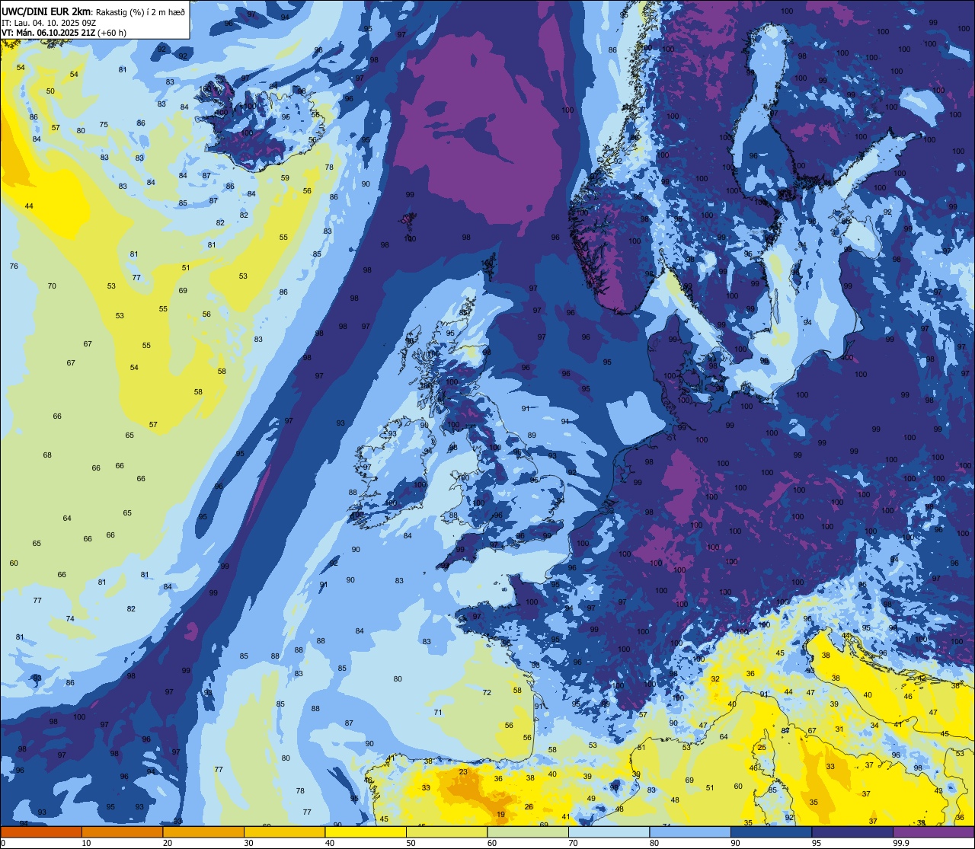Viewport: 975px width, 849px height.
Task: Click the humidity value 19 over Spain
Action: tap(500, 815)
